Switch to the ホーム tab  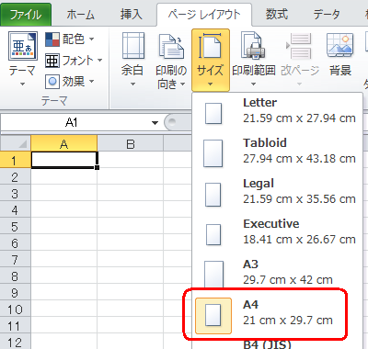80,15
